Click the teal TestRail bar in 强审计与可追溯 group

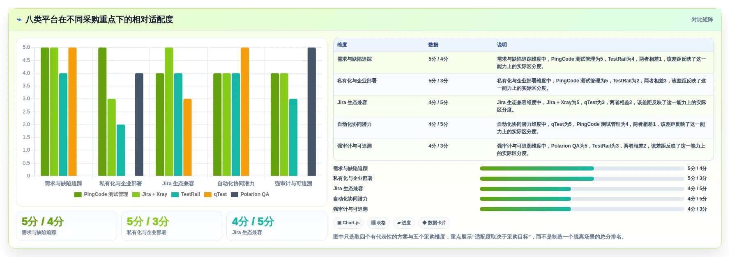tap(293, 137)
